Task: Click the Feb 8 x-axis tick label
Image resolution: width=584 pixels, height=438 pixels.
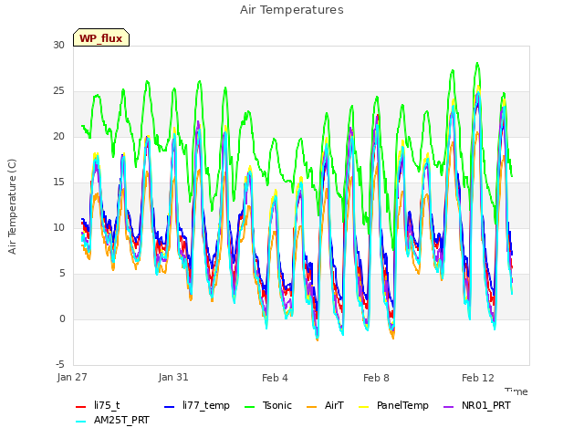Action: point(376,378)
